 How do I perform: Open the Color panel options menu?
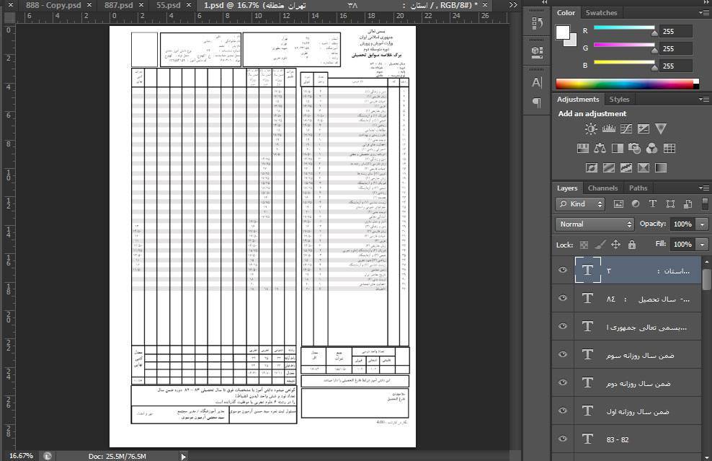tap(704, 13)
